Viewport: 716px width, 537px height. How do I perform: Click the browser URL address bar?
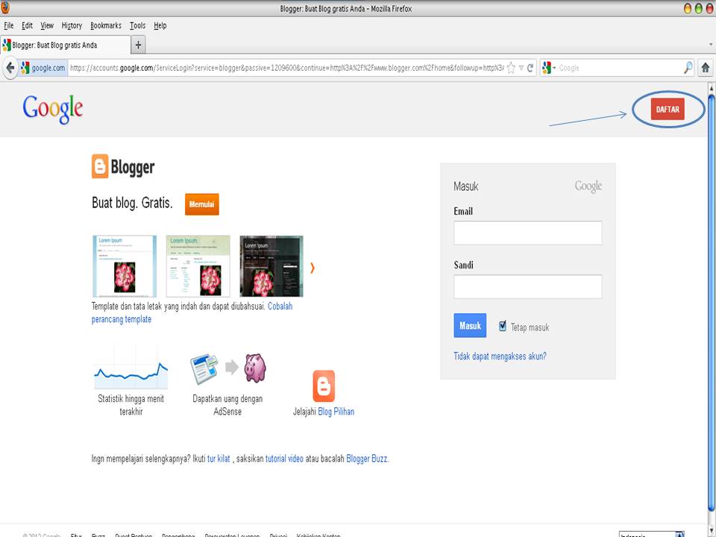point(286,68)
